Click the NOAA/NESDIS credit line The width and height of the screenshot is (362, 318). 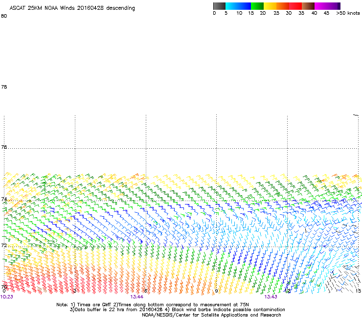click(x=211, y=315)
